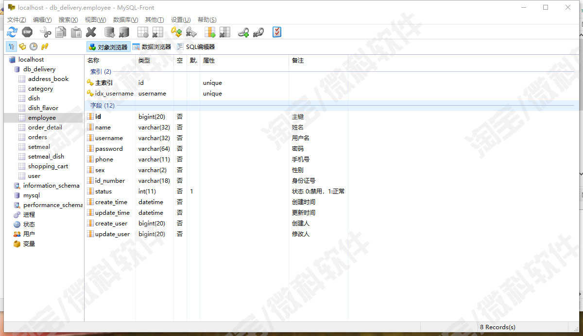Image resolution: width=583 pixels, height=336 pixels.
Task: Toggle the favorites folders view icon
Action: point(22,47)
